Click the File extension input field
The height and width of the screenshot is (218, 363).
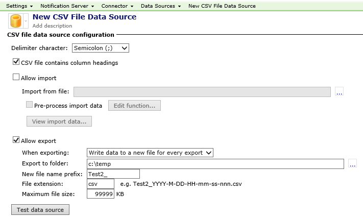[x=100, y=184]
